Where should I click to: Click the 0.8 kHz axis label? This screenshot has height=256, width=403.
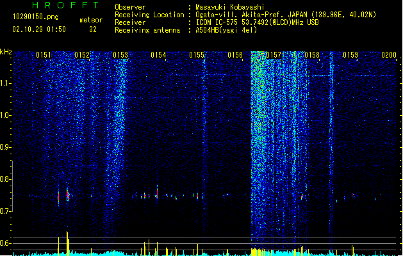pyautogui.click(x=6, y=179)
